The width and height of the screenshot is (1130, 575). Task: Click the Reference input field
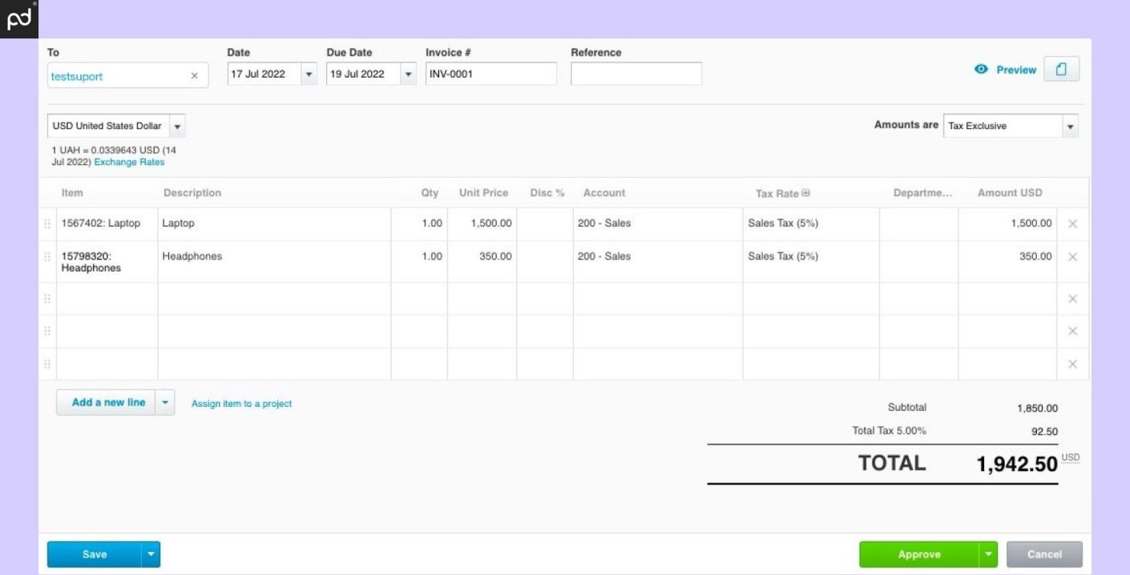636,72
